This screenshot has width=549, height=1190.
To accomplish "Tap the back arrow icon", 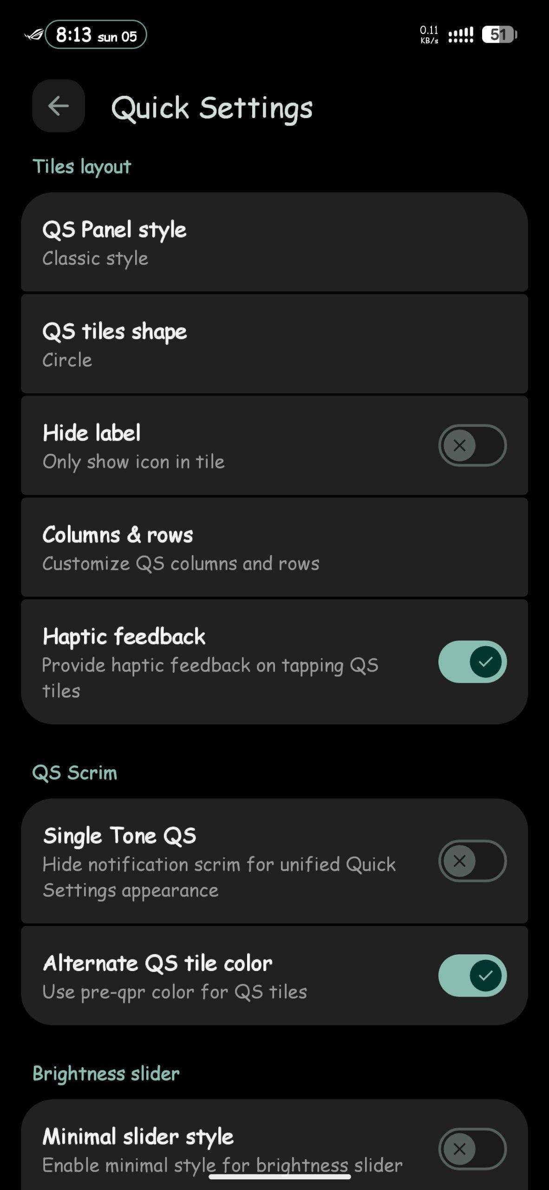I will (x=59, y=106).
